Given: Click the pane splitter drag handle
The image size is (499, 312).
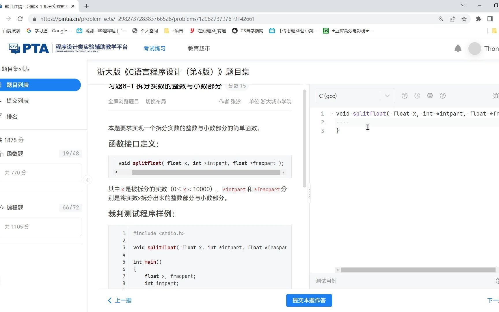Looking at the screenshot, I should 309,193.
